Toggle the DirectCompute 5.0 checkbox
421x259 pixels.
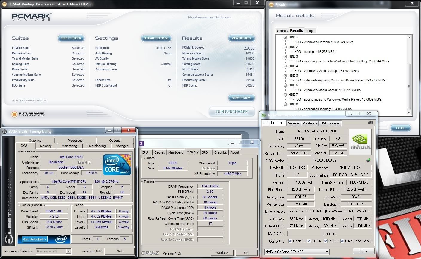342,241
